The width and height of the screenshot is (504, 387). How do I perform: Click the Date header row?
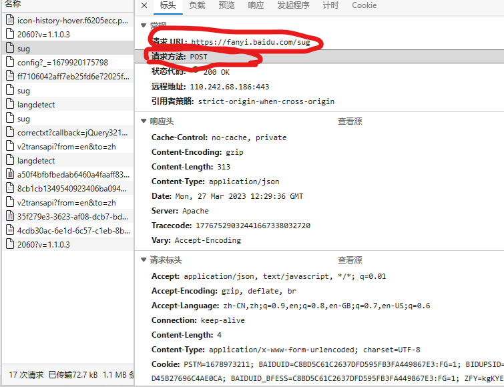click(227, 196)
